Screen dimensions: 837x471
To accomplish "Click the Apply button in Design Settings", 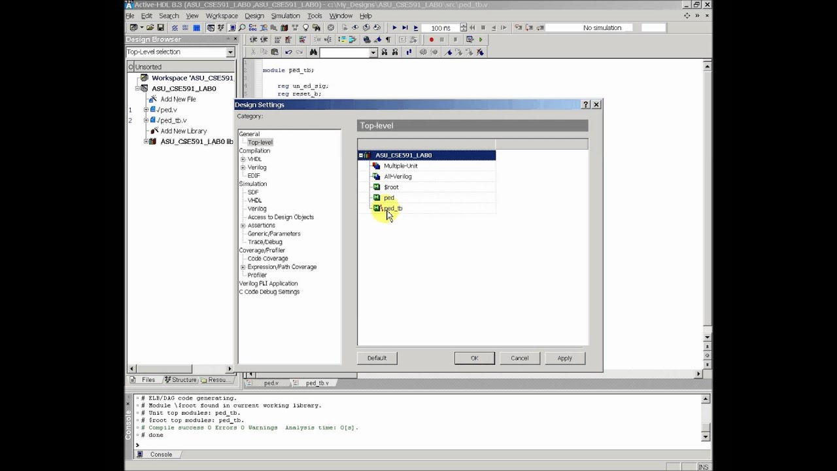I will [565, 358].
